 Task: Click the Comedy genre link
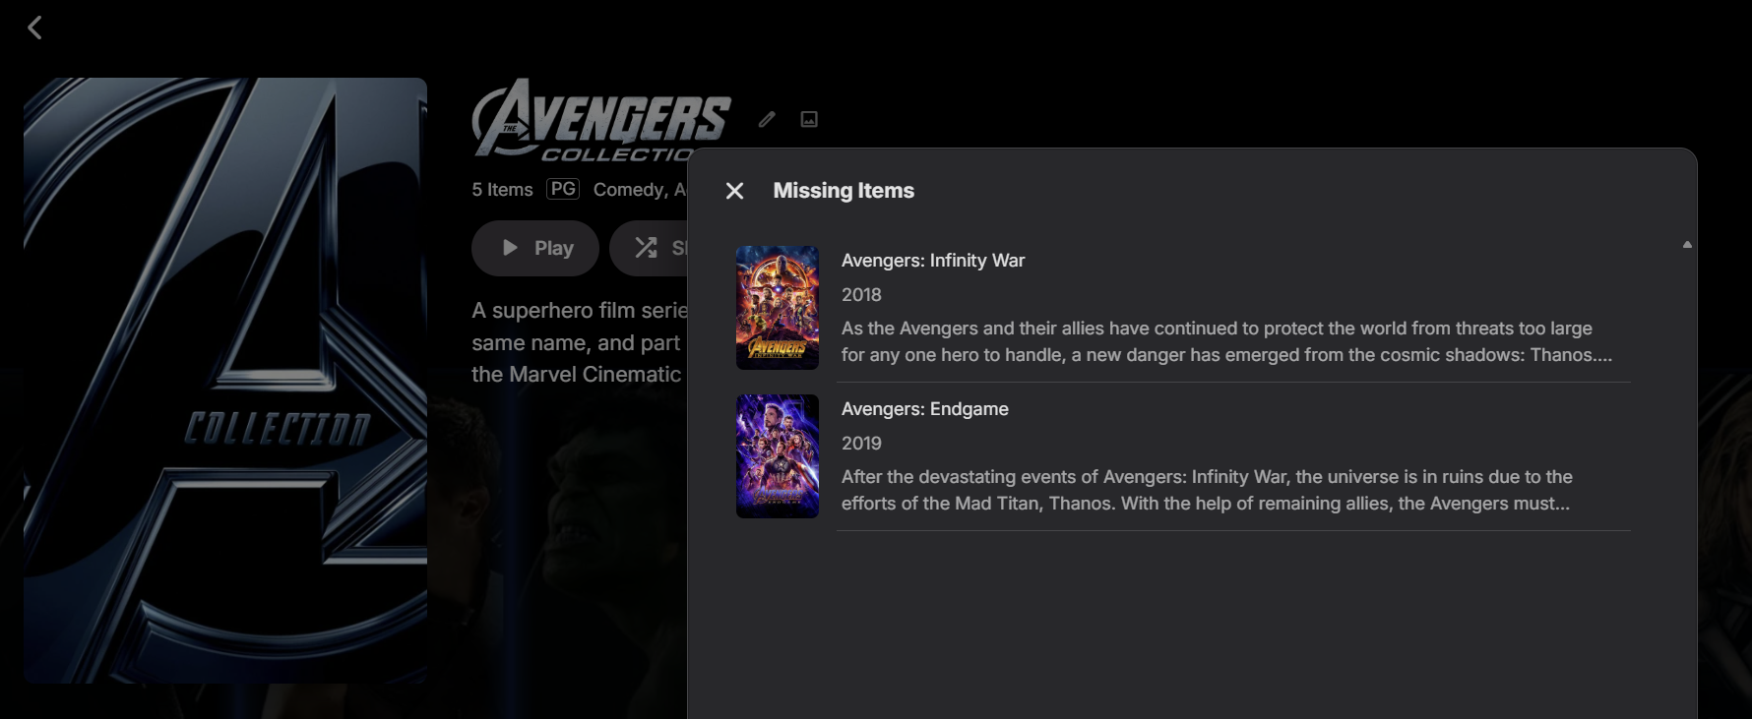(x=628, y=190)
